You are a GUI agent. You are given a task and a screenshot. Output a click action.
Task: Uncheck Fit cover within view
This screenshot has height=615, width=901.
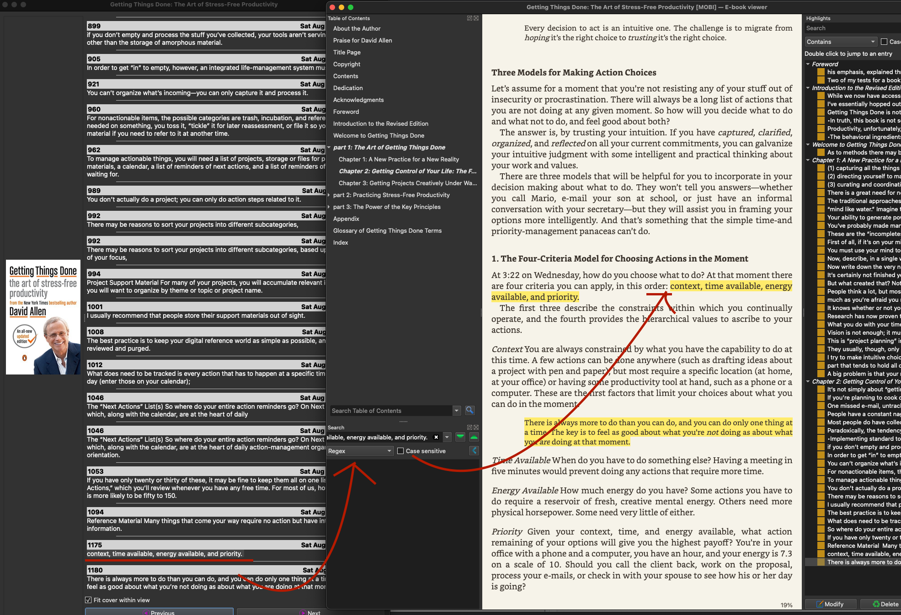tap(89, 600)
